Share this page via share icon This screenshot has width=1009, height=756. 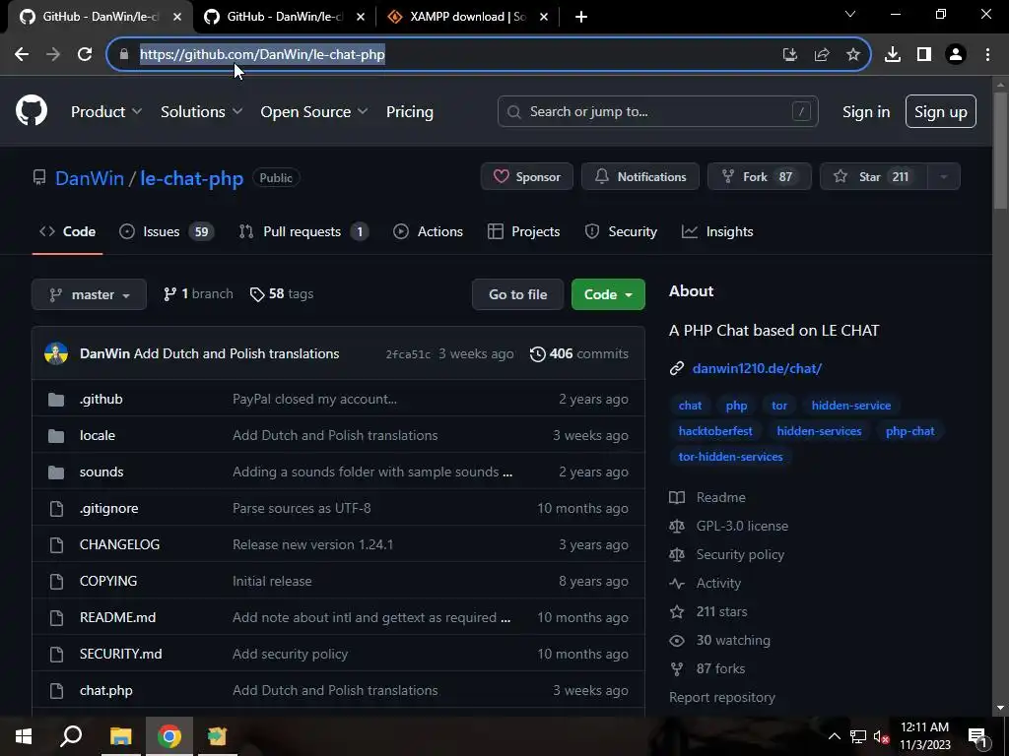[822, 55]
